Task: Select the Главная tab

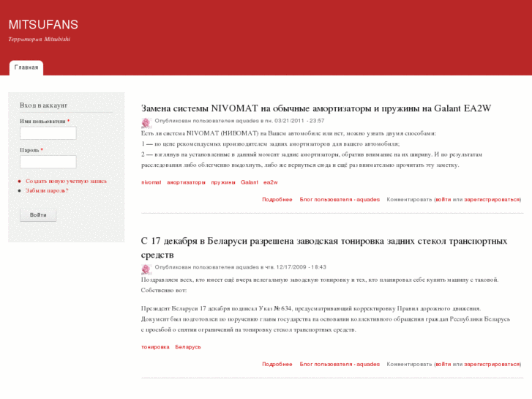Action: pos(26,67)
